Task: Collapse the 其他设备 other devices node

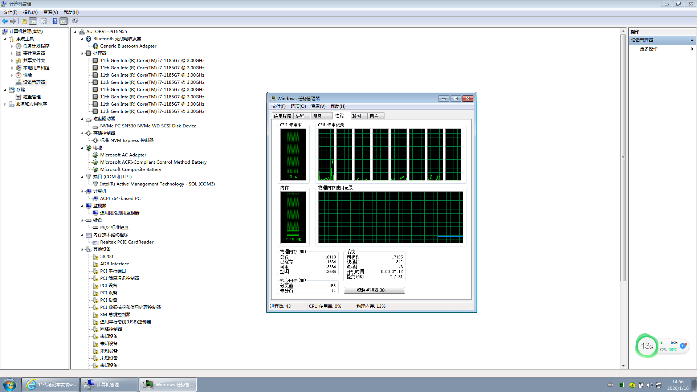Action: (x=82, y=249)
